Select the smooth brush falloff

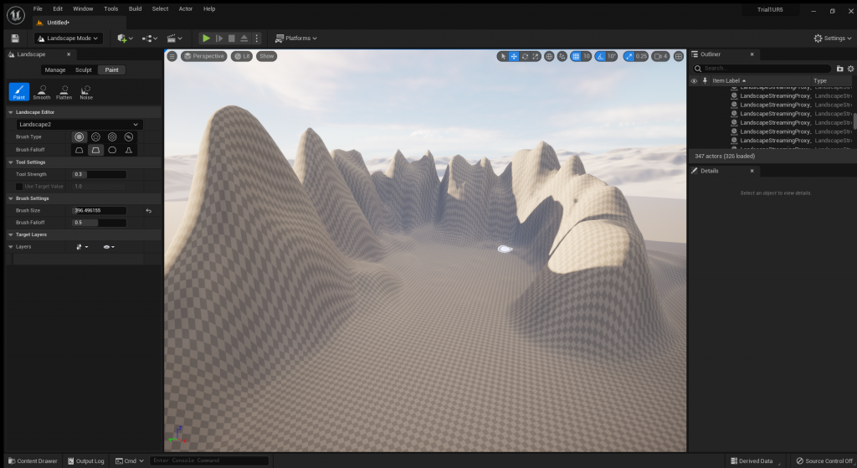pyautogui.click(x=80, y=150)
